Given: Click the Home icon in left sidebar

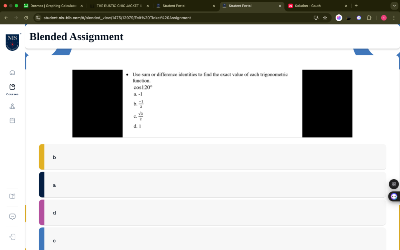Looking at the screenshot, I should click(12, 73).
